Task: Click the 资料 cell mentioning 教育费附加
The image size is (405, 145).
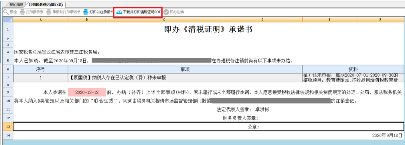Action: click(x=353, y=78)
